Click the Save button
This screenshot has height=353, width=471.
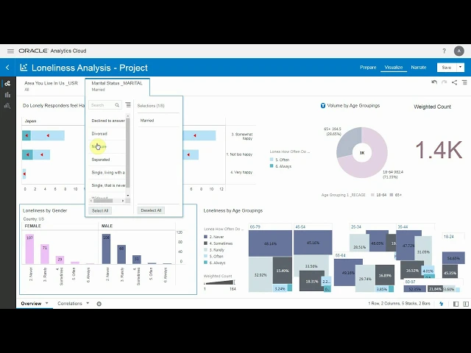[x=447, y=67]
